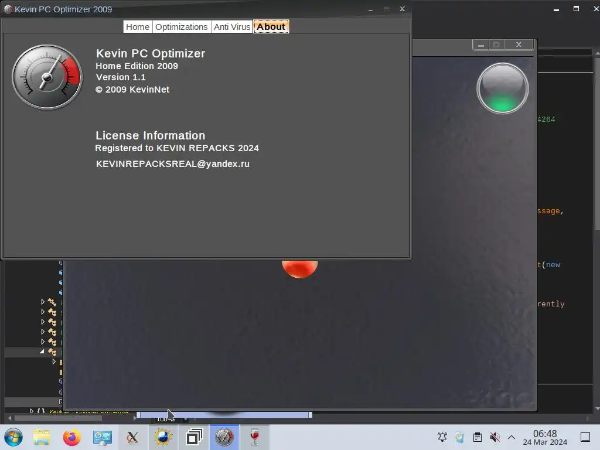Click the speedometer gauge logo in About
The image size is (600, 450).
click(47, 77)
